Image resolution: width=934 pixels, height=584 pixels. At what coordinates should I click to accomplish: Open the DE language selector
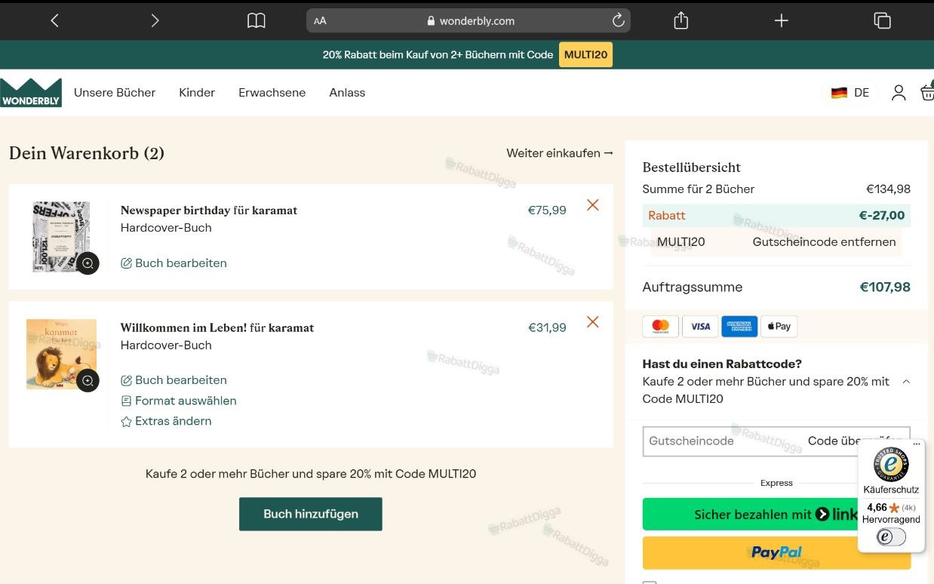tap(850, 93)
